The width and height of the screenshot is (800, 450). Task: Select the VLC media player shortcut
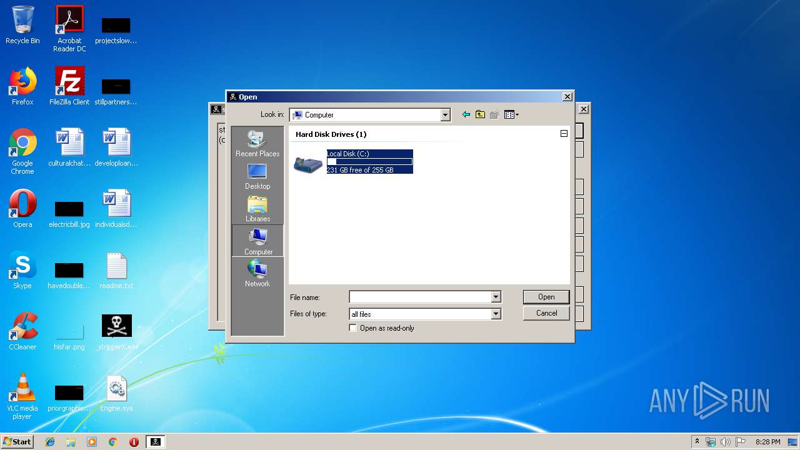coord(22,397)
